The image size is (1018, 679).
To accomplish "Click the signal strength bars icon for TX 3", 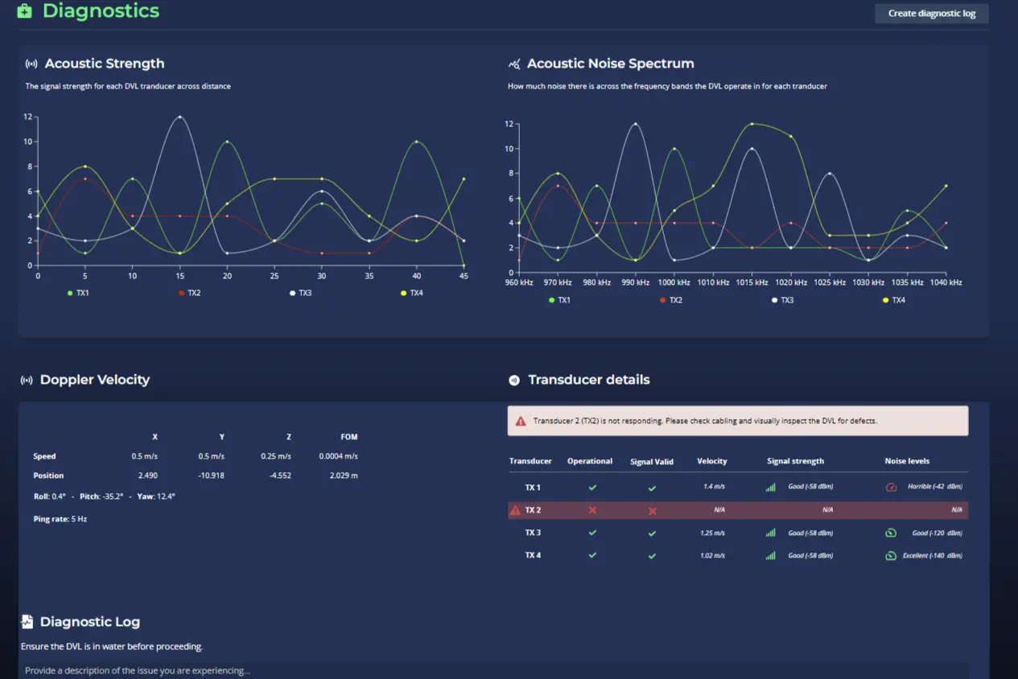I will [x=771, y=533].
